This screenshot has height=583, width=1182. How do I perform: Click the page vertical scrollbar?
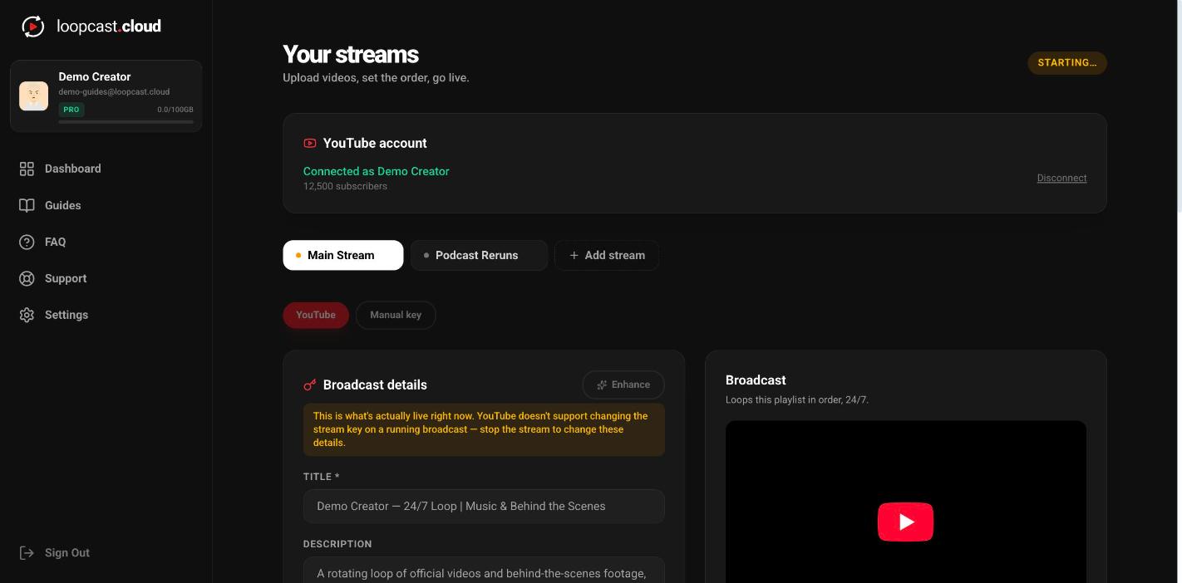click(x=1178, y=108)
